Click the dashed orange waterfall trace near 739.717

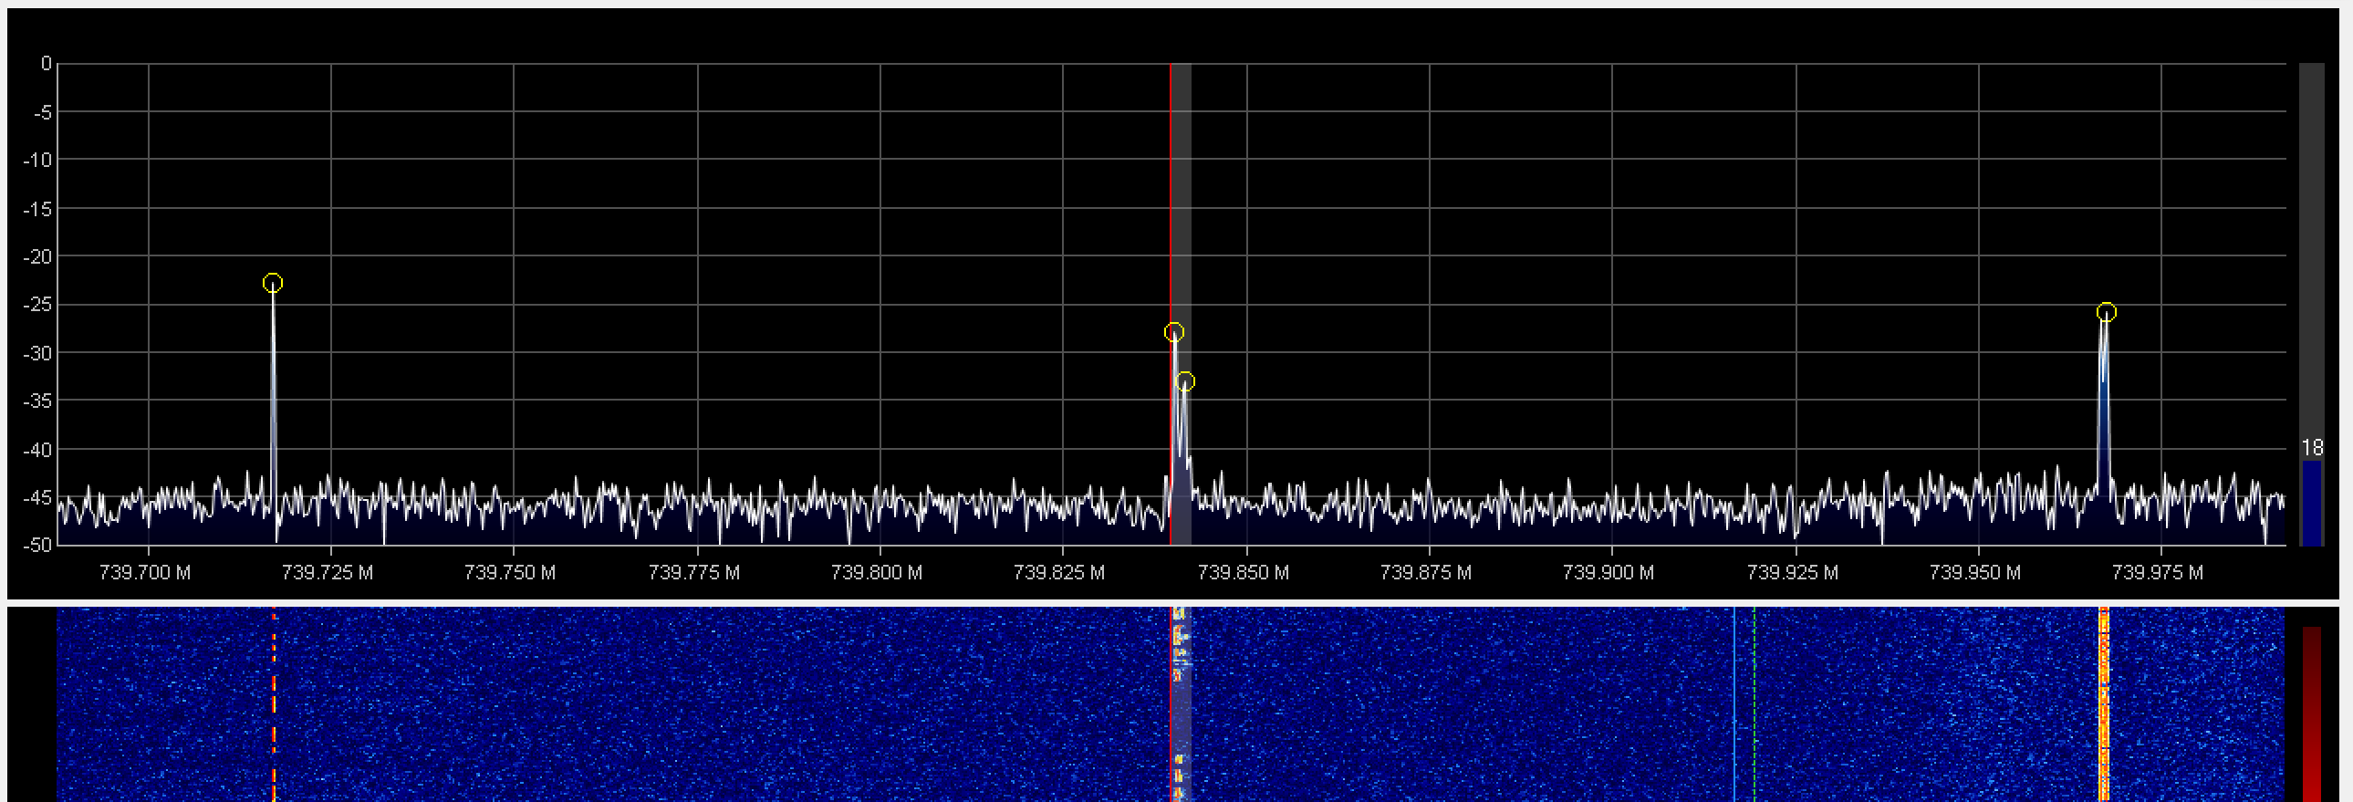pyautogui.click(x=273, y=704)
